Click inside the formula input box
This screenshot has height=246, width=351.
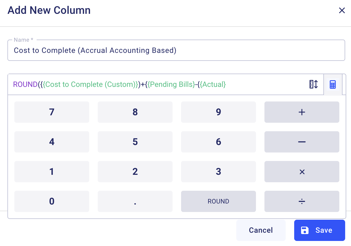[x=266, y=84]
